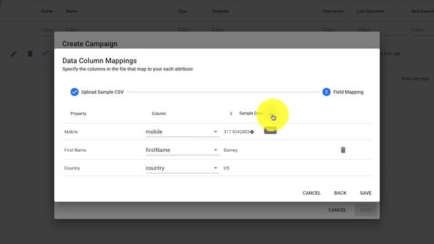Screen dimensions: 434x244
Task: Select the Field Mapping step
Action: 343,92
